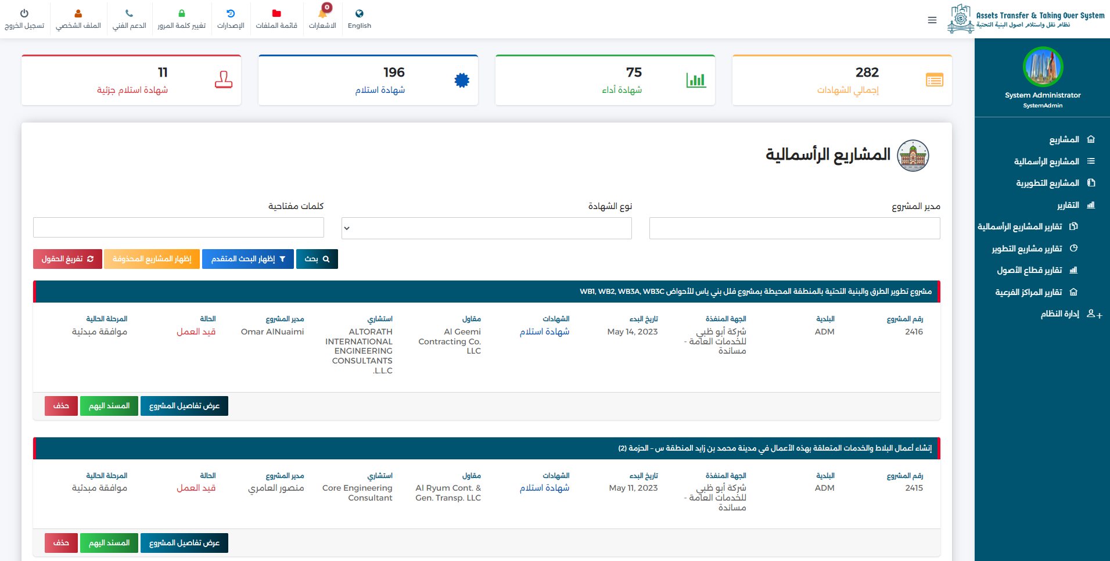The image size is (1110, 561).
Task: Click the 282 total certificates card
Action: (x=842, y=80)
